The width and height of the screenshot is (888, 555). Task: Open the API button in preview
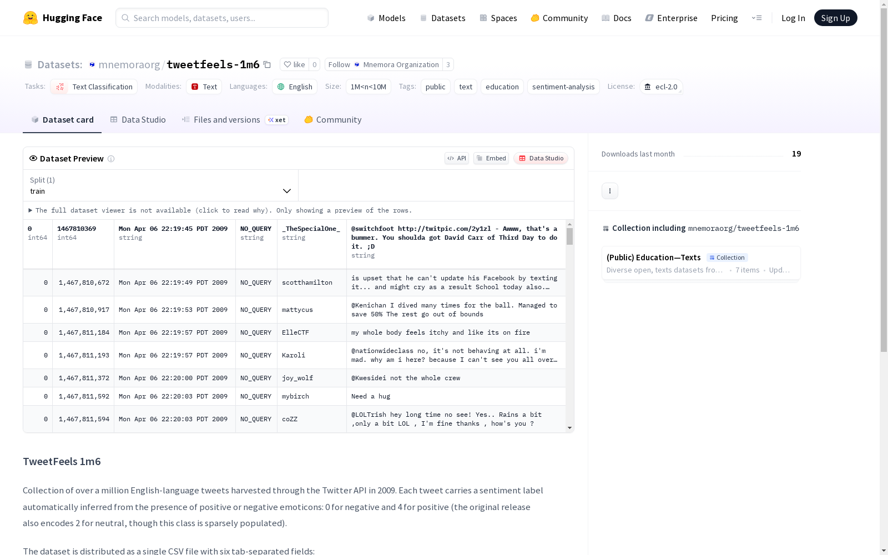click(457, 158)
